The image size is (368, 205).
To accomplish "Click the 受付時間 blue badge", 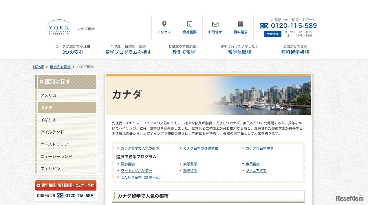I will coord(272,34).
